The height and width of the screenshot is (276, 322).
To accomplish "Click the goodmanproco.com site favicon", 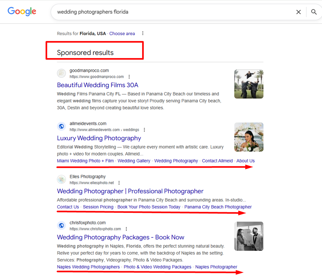I will coord(61,73).
